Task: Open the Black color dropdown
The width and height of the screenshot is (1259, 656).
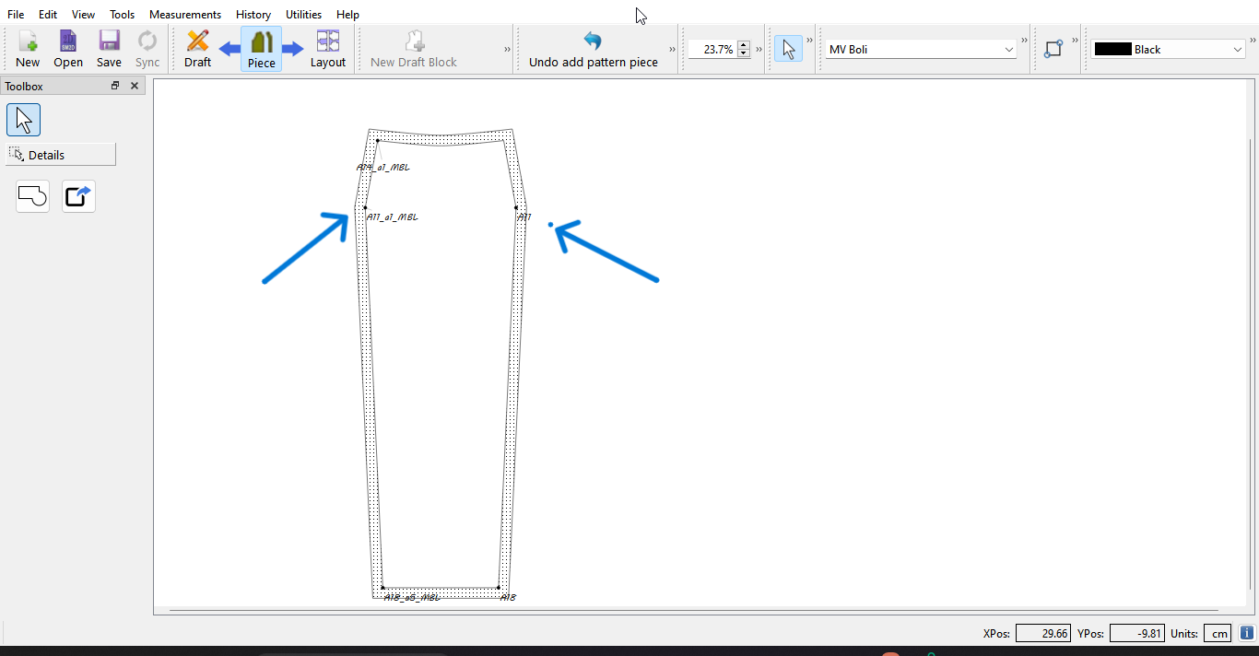Action: click(x=1169, y=50)
